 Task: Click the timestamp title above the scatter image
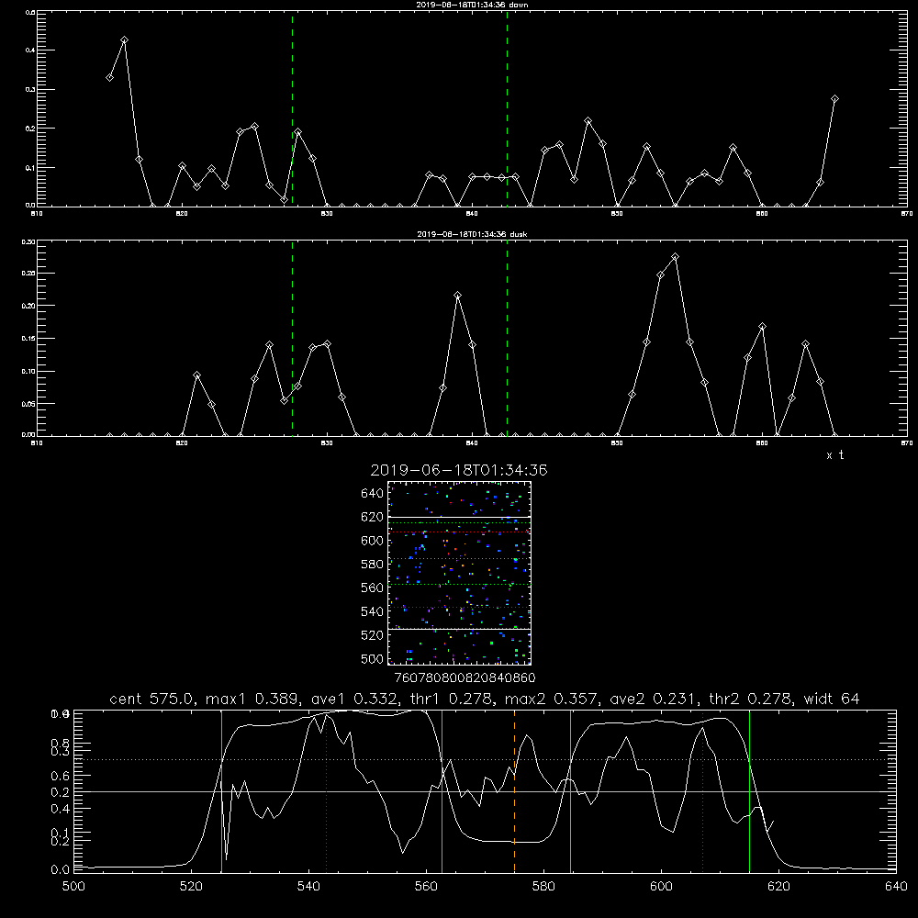459,470
